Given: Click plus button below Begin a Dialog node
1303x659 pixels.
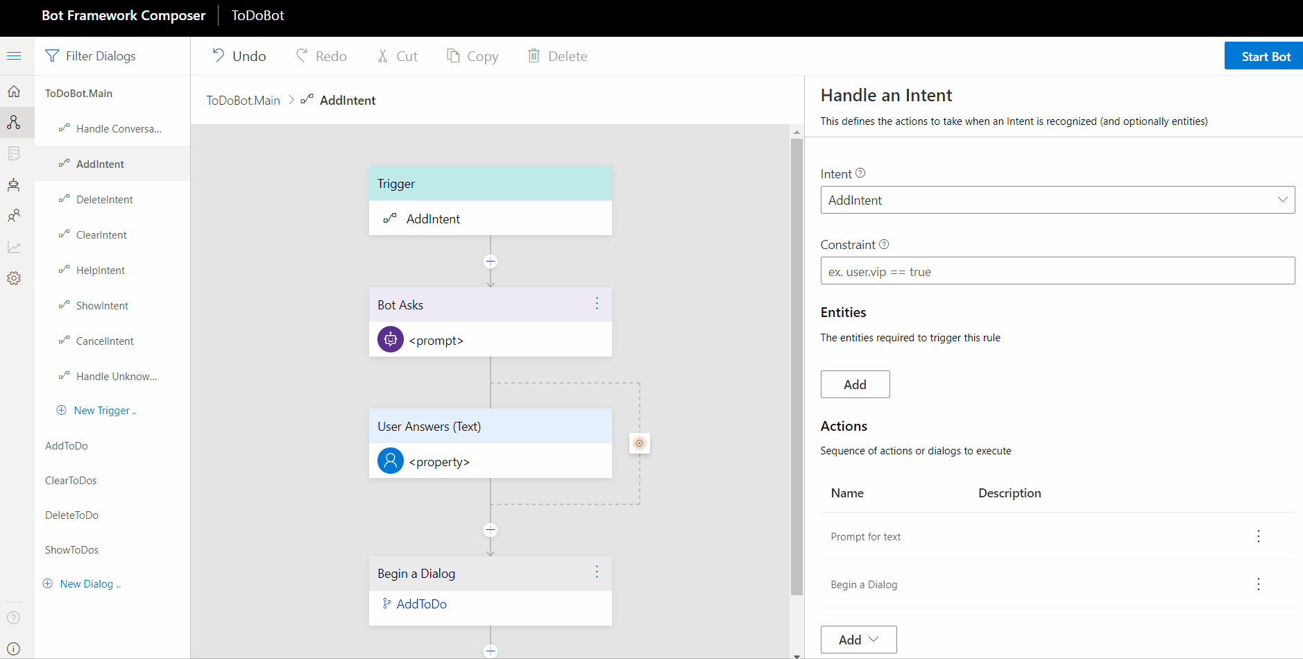Looking at the screenshot, I should (491, 651).
